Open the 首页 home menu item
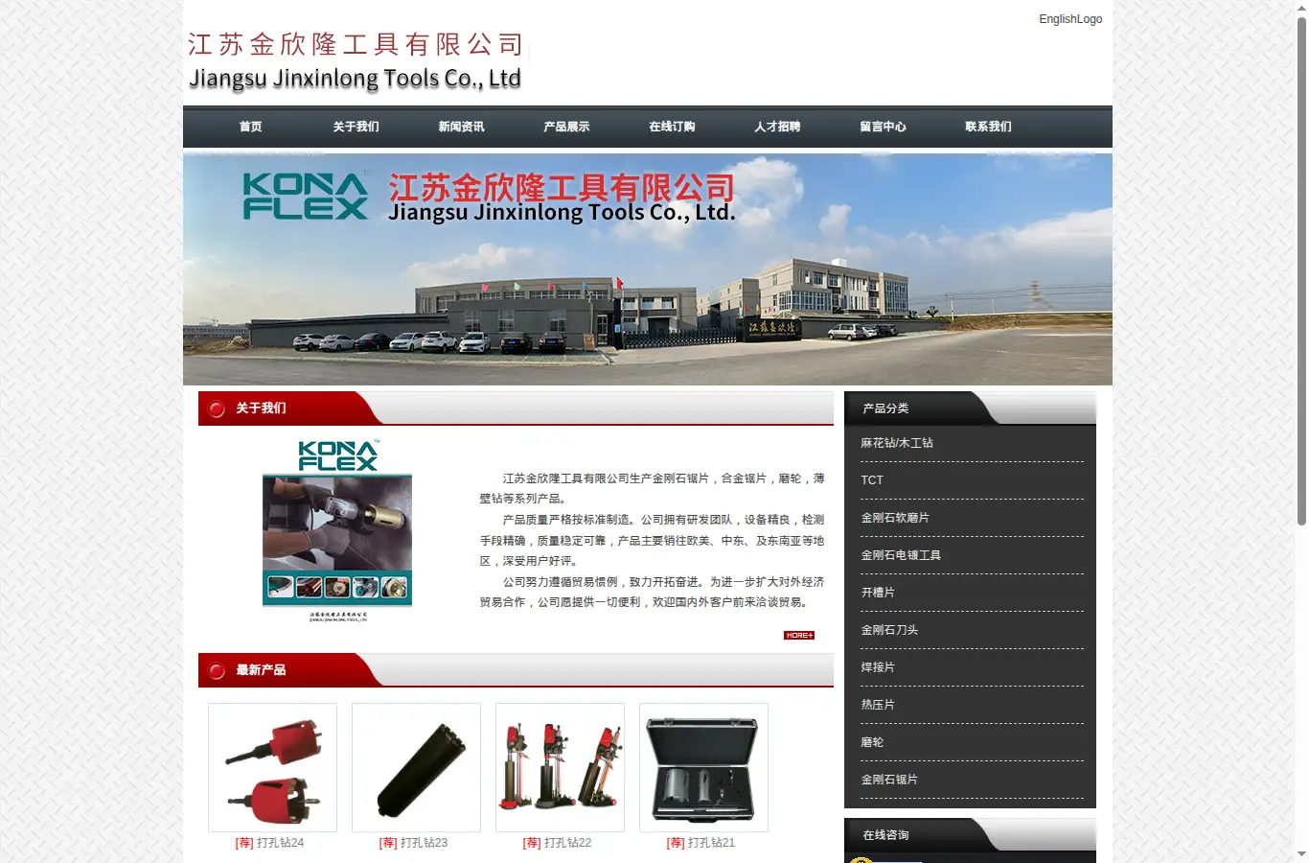The height and width of the screenshot is (863, 1309). [250, 127]
